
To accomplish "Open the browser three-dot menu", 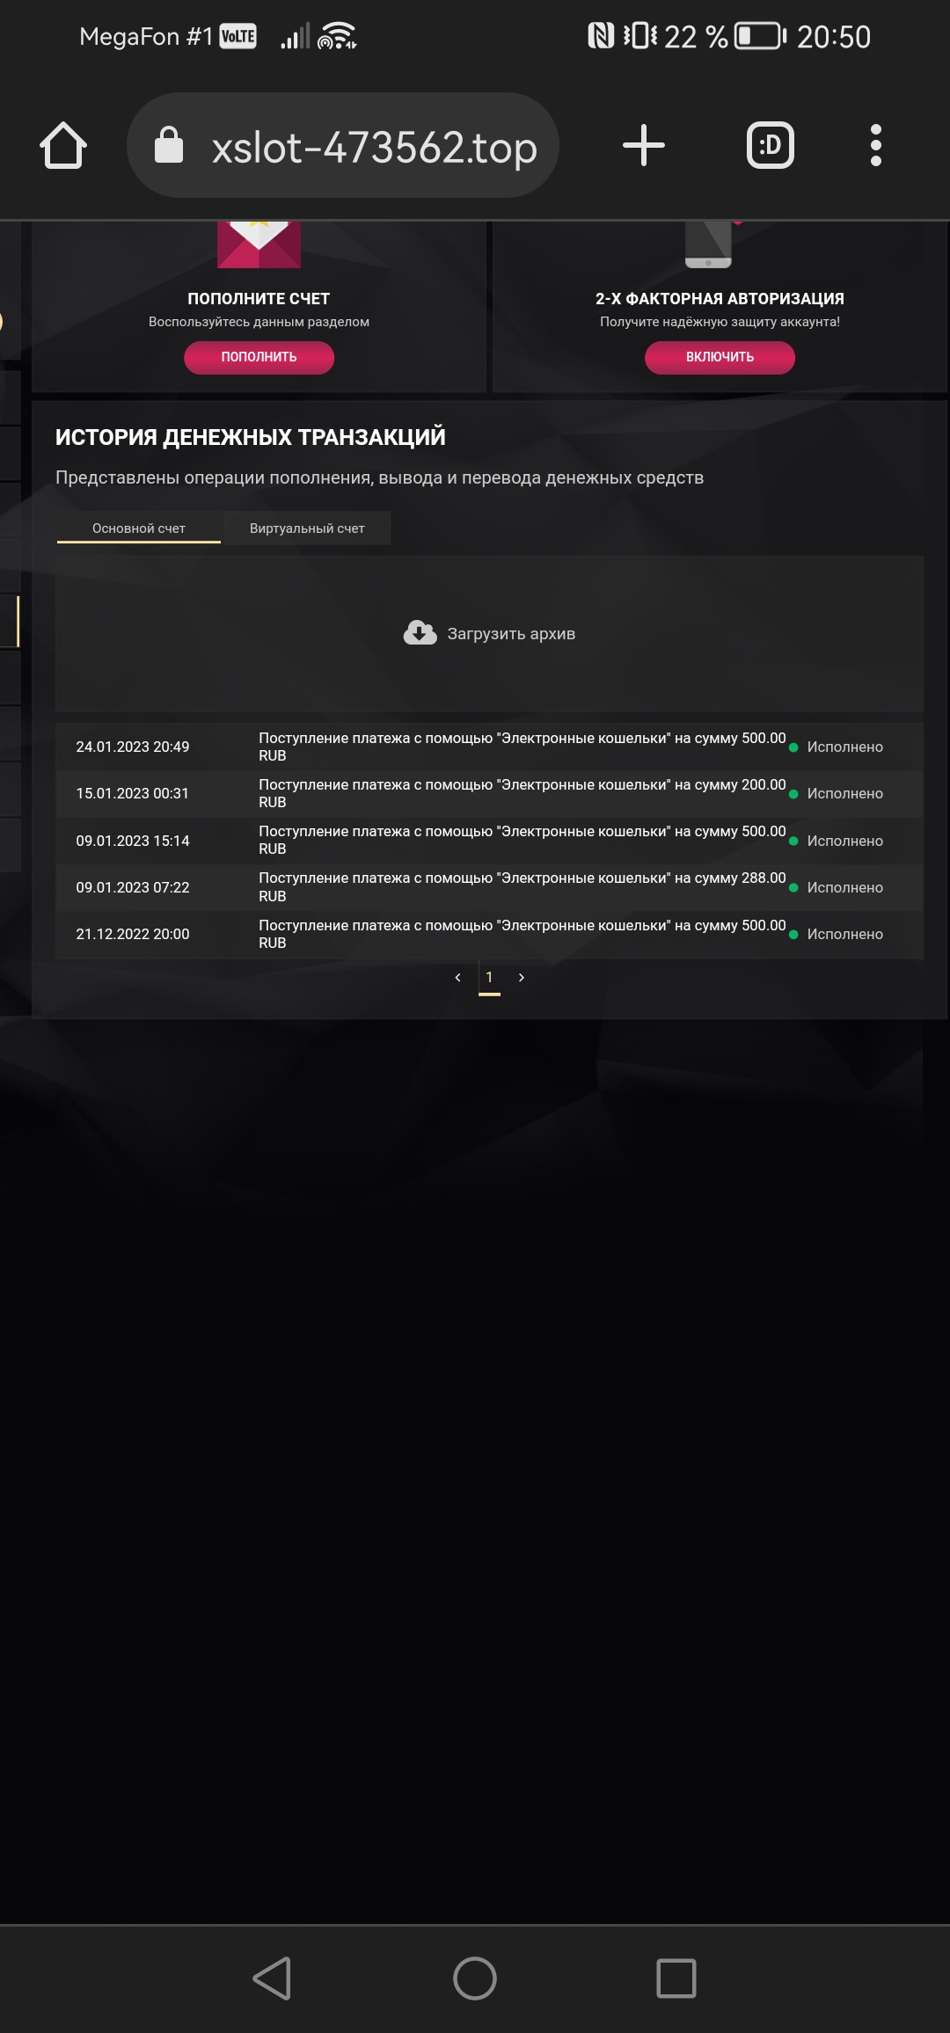I will [x=875, y=145].
